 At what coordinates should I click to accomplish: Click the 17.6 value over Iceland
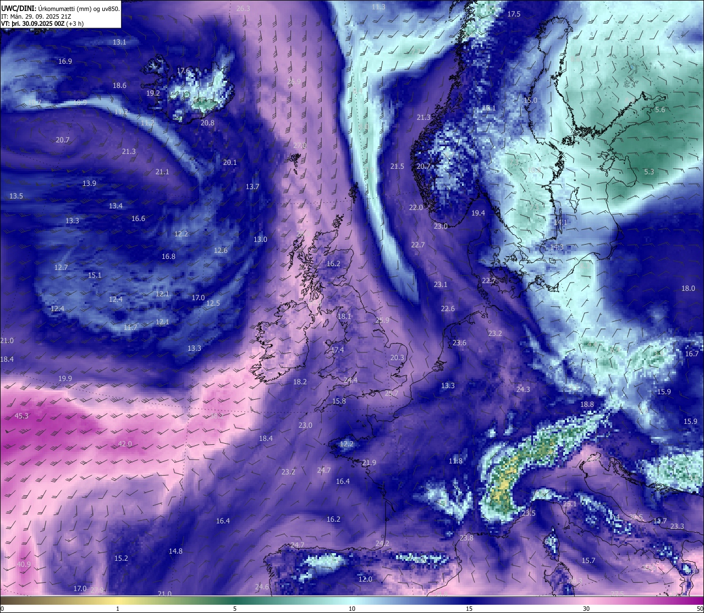click(183, 71)
